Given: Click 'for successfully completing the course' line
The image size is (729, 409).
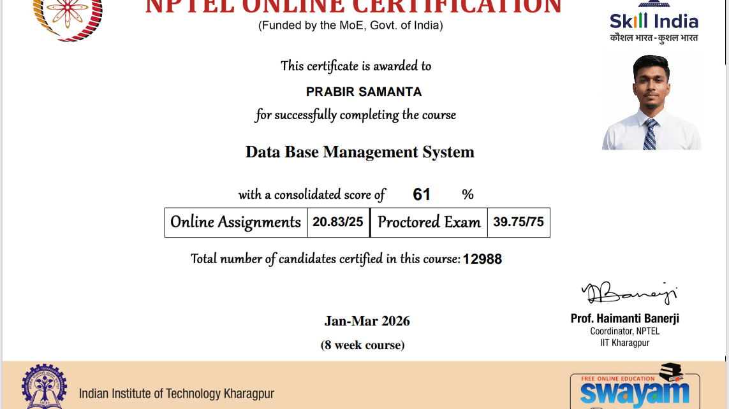Looking at the screenshot, I should [x=355, y=115].
